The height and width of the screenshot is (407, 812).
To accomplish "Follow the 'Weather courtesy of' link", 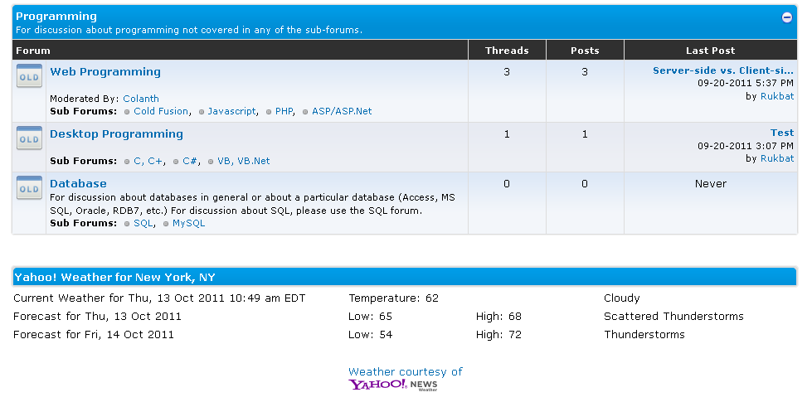I will click(406, 372).
